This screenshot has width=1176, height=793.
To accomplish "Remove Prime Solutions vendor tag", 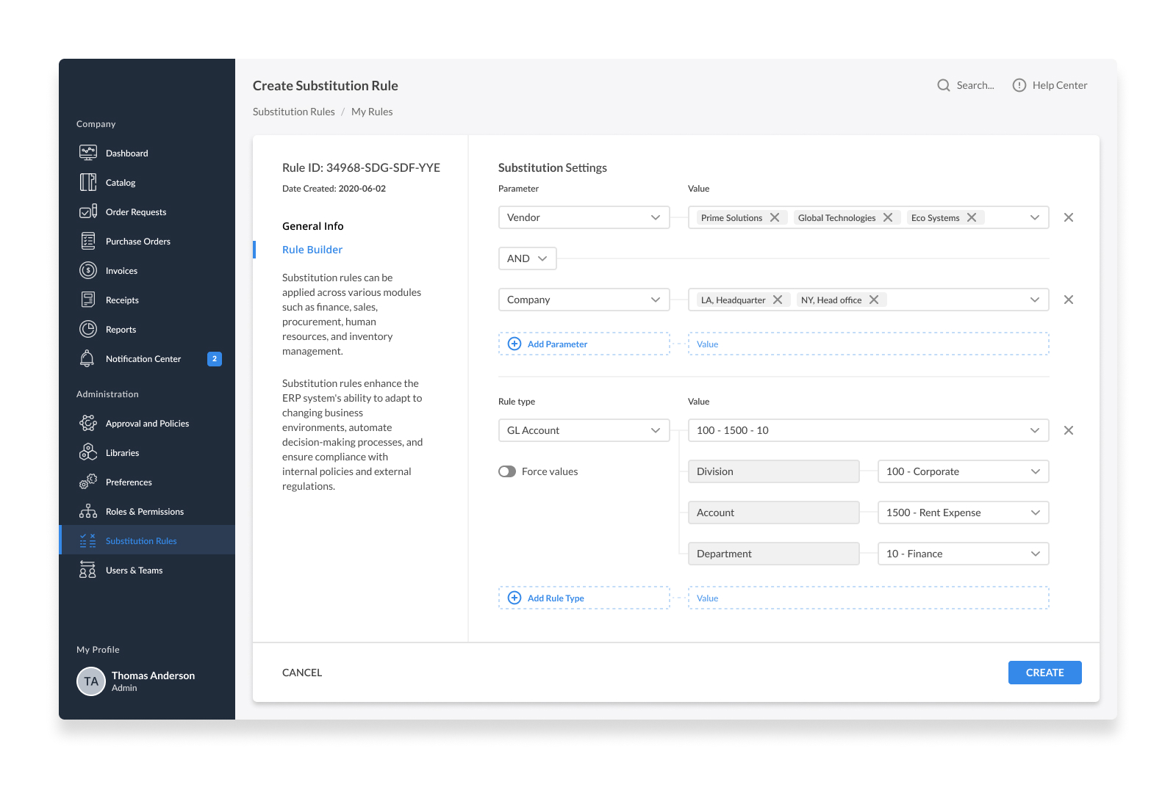I will pyautogui.click(x=775, y=217).
